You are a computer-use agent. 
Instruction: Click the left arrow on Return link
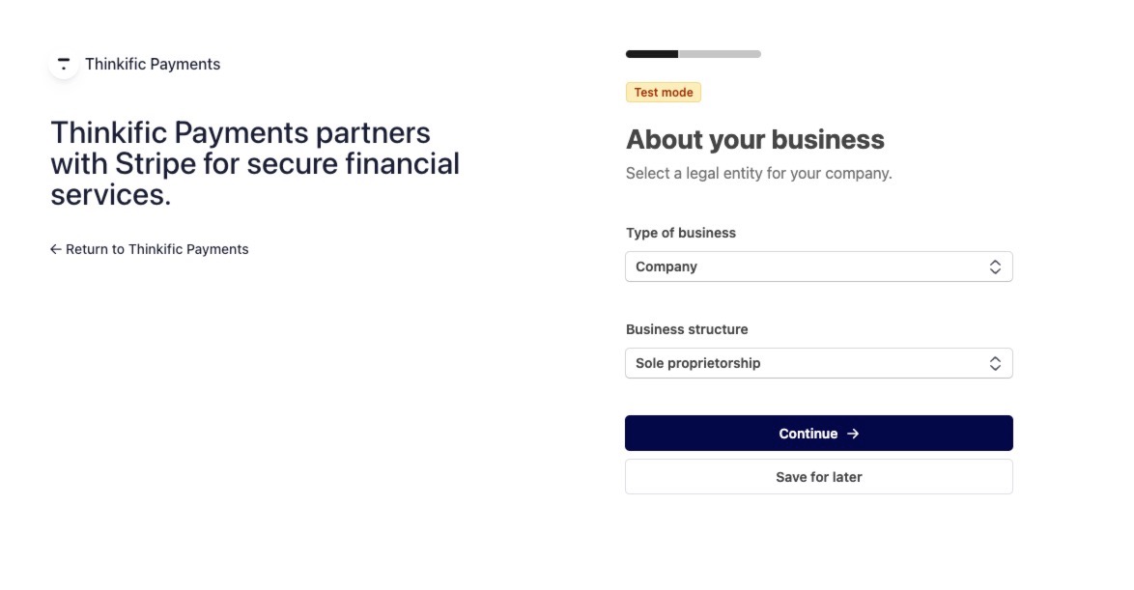55,249
